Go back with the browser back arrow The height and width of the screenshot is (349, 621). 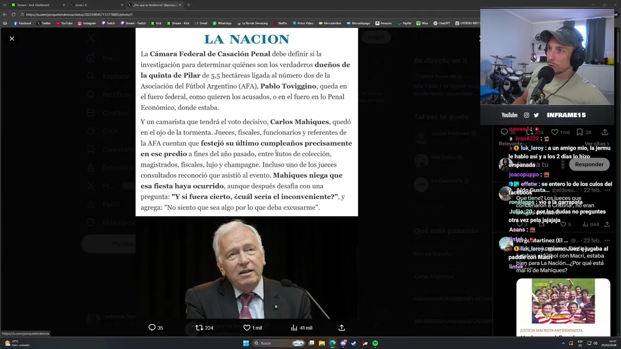[5, 15]
